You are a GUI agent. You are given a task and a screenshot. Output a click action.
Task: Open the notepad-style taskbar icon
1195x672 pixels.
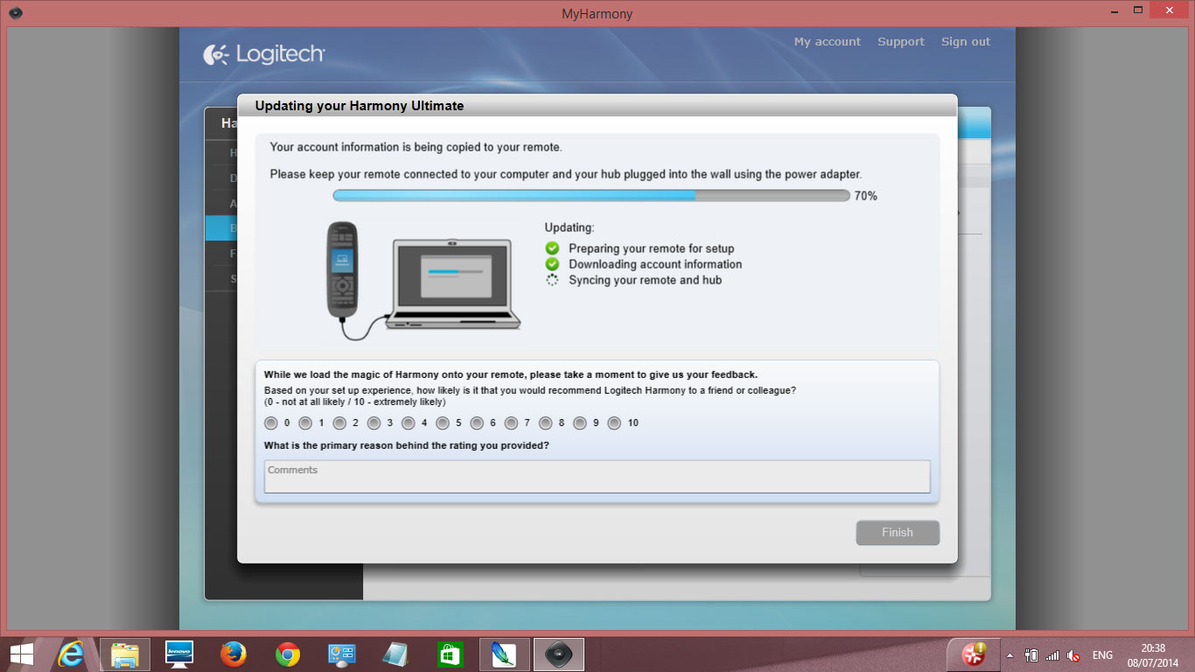(395, 654)
